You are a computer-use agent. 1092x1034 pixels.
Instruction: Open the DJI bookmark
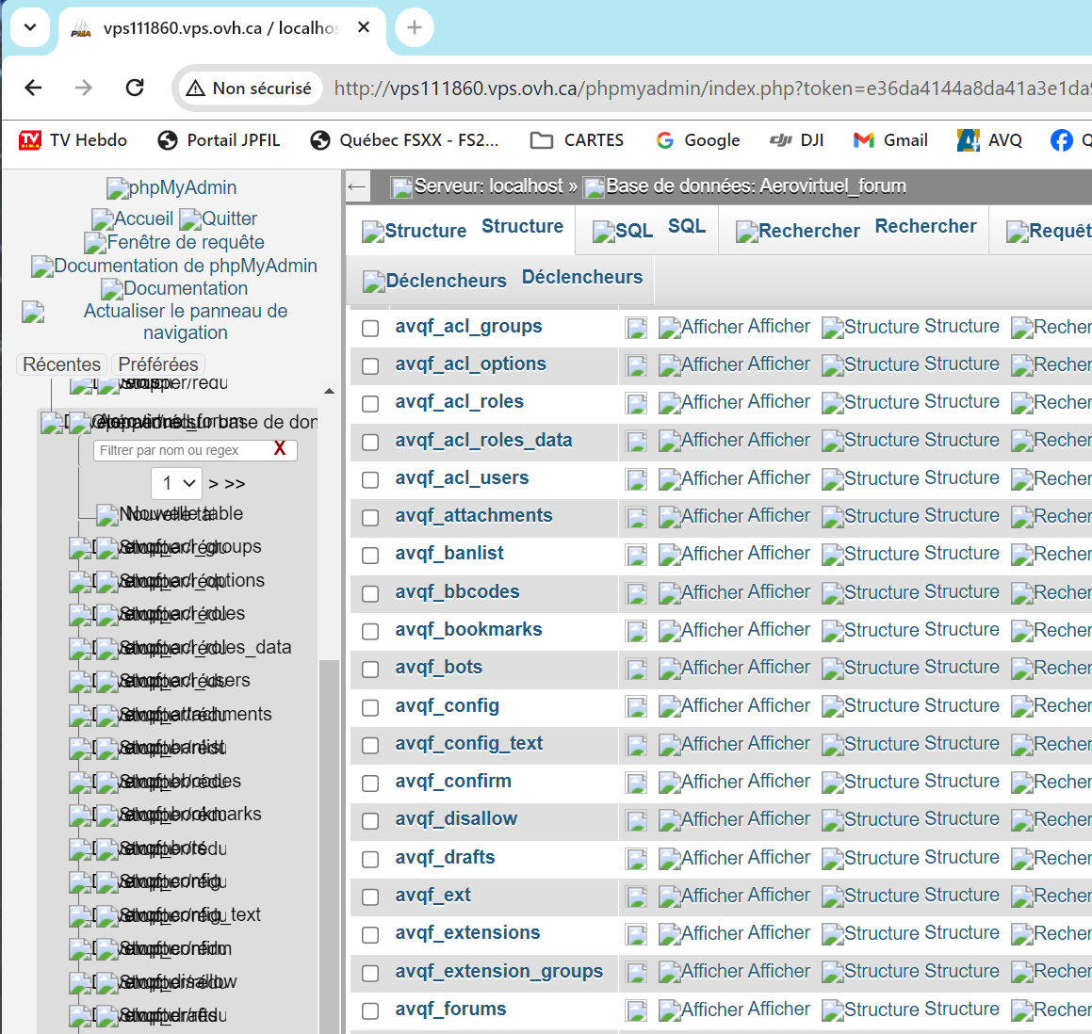pyautogui.click(x=797, y=140)
